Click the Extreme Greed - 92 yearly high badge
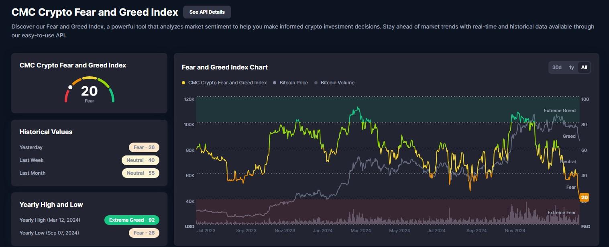The image size is (609, 247). coord(132,220)
